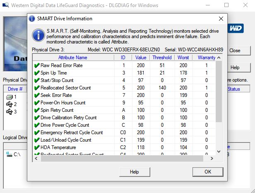
Task: Click scroll down arrow of attribute list
Action: point(219,151)
